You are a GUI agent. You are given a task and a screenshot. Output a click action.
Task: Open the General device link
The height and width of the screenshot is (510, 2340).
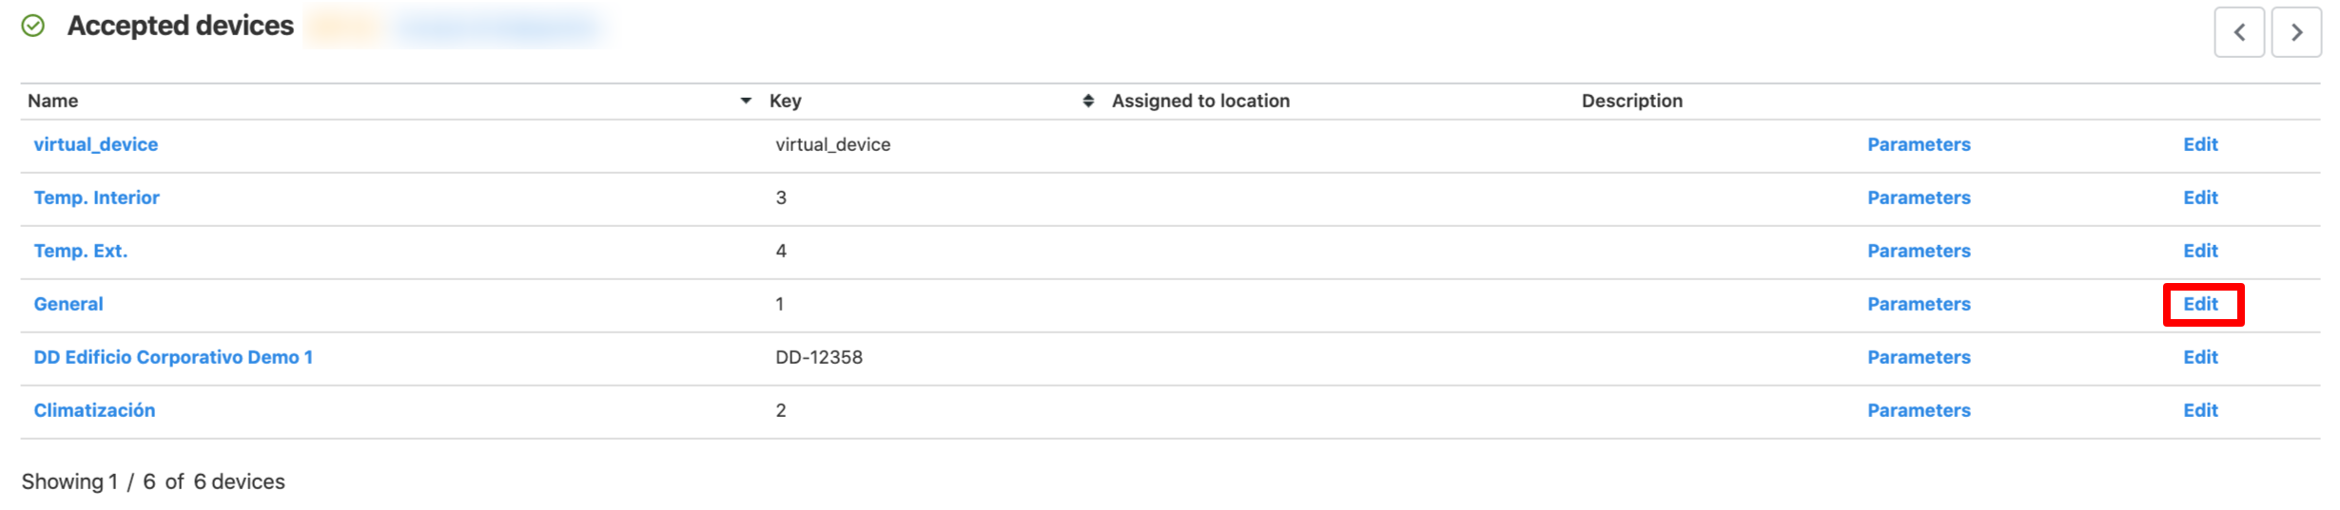(68, 304)
